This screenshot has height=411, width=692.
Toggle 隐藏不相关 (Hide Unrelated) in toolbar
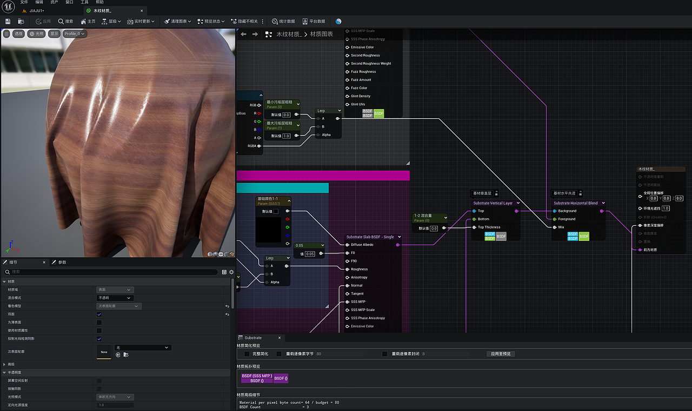click(x=244, y=21)
